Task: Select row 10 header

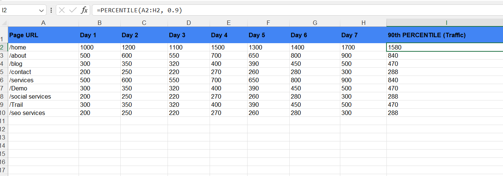Action: point(4,113)
